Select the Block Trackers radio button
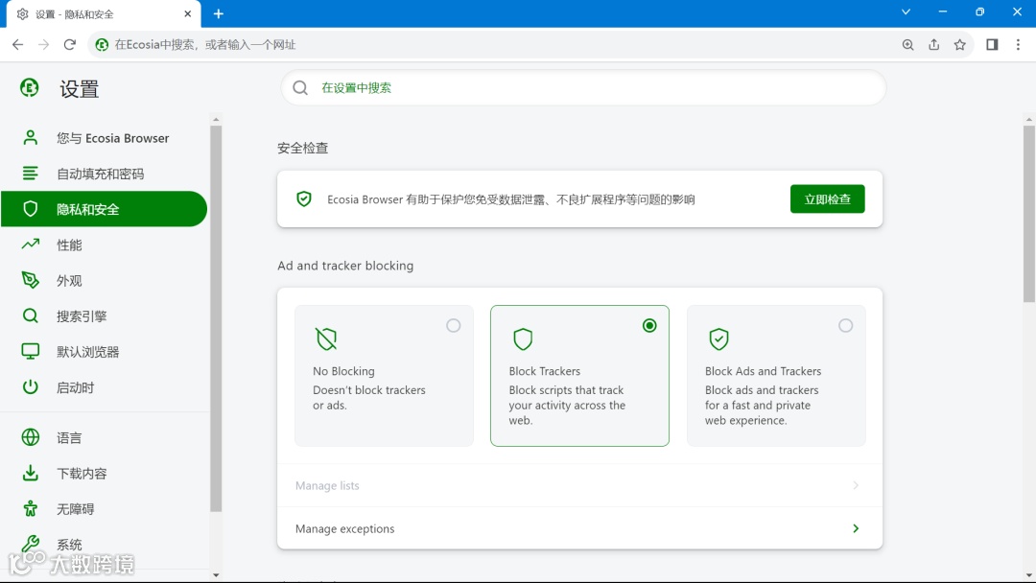1036x583 pixels. (649, 325)
